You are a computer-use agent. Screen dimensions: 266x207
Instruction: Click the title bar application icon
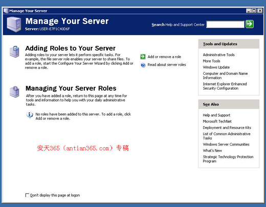point(6,11)
